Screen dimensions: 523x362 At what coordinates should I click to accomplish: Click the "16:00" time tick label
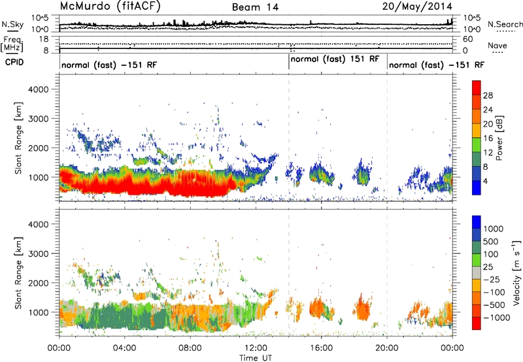pos(321,348)
